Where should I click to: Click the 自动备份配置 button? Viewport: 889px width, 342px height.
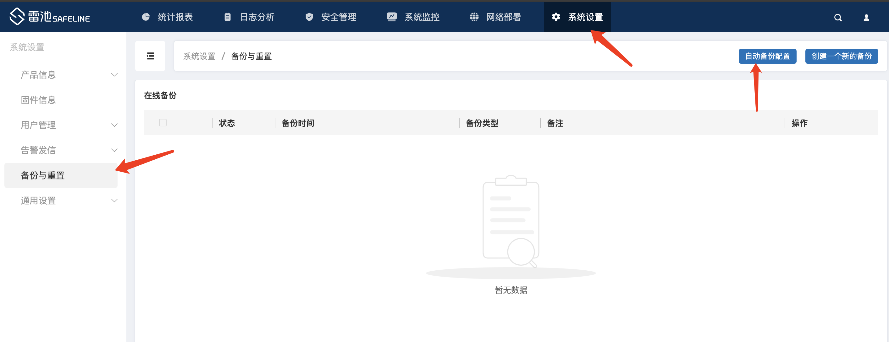tap(767, 56)
